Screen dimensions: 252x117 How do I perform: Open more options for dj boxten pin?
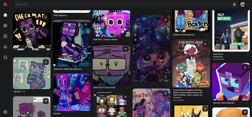coord(88,70)
